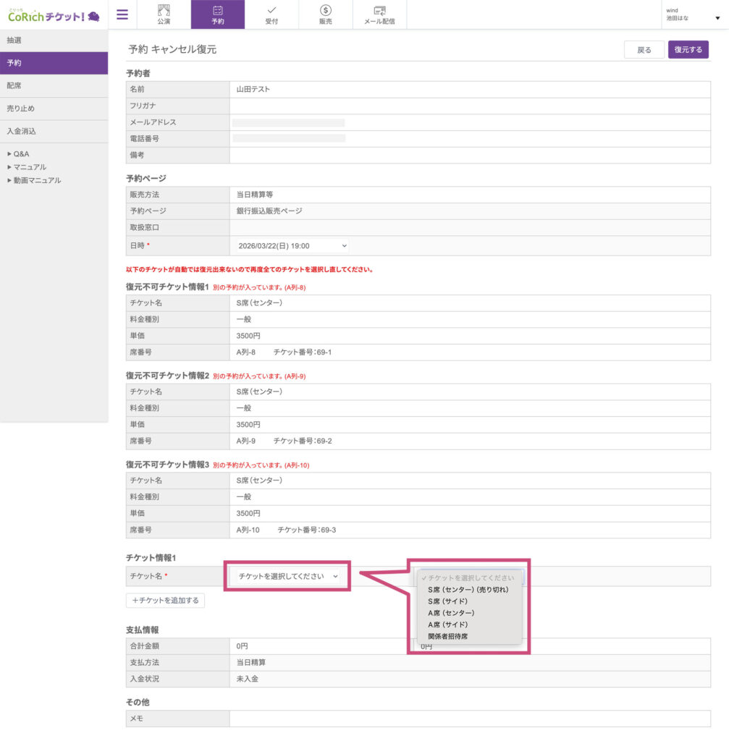Open the メール配信 mail icon
The height and width of the screenshot is (741, 729).
click(379, 10)
